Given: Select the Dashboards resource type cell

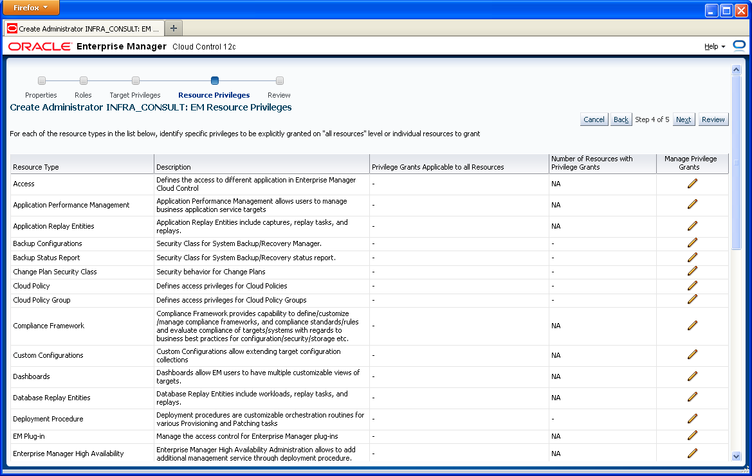Looking at the screenshot, I should click(82, 377).
